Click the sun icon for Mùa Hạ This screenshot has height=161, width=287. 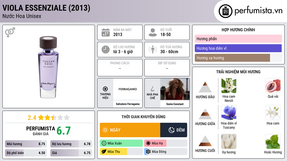pyautogui.click(x=148, y=143)
